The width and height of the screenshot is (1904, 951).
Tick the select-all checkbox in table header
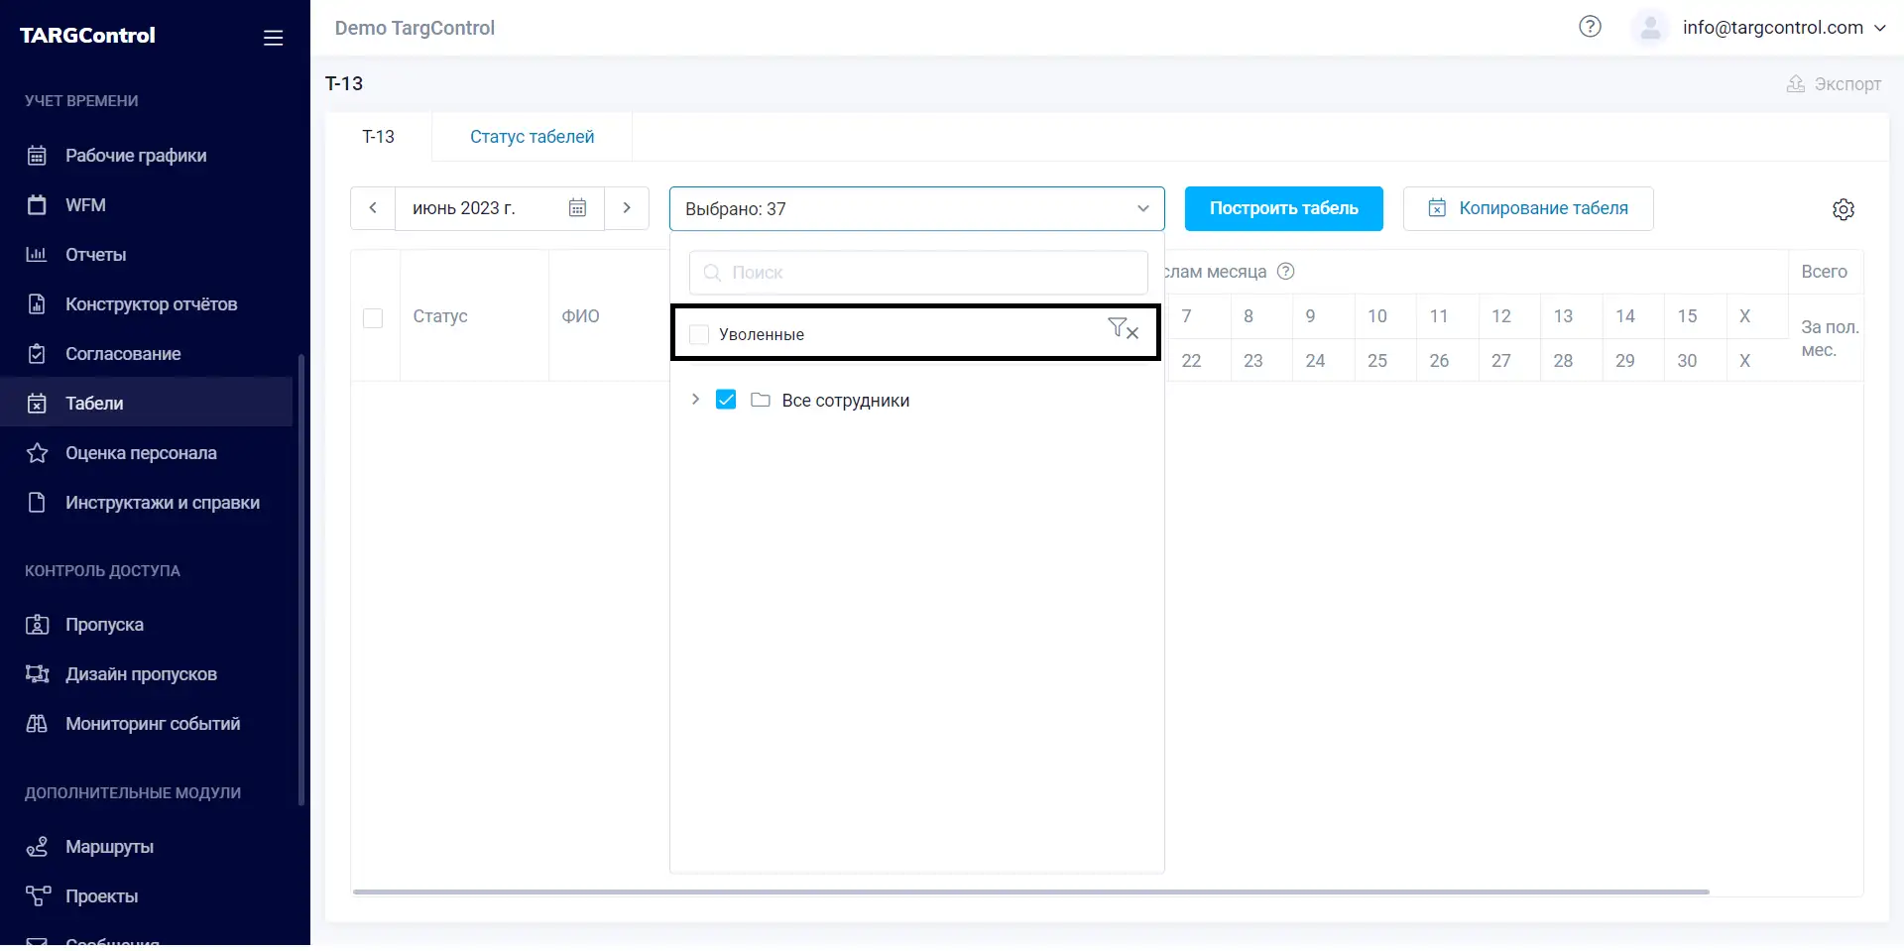point(373,318)
